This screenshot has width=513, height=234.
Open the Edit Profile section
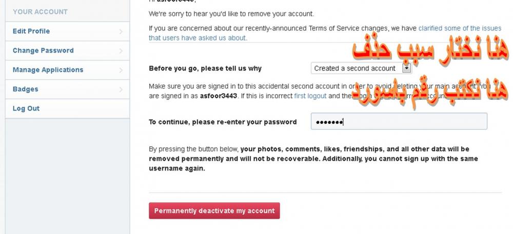point(31,31)
